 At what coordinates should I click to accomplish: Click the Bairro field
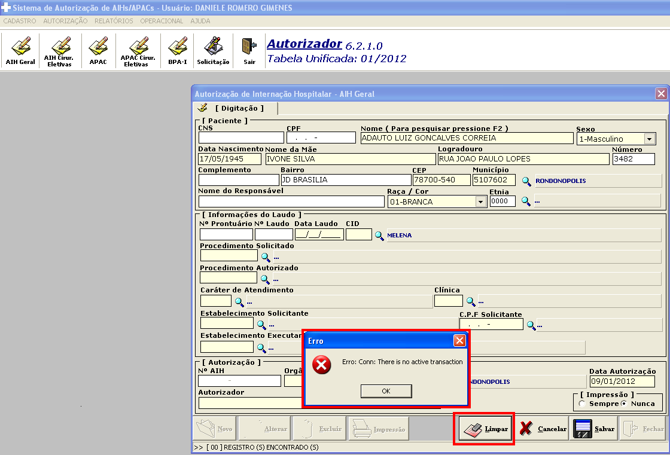pyautogui.click(x=346, y=180)
